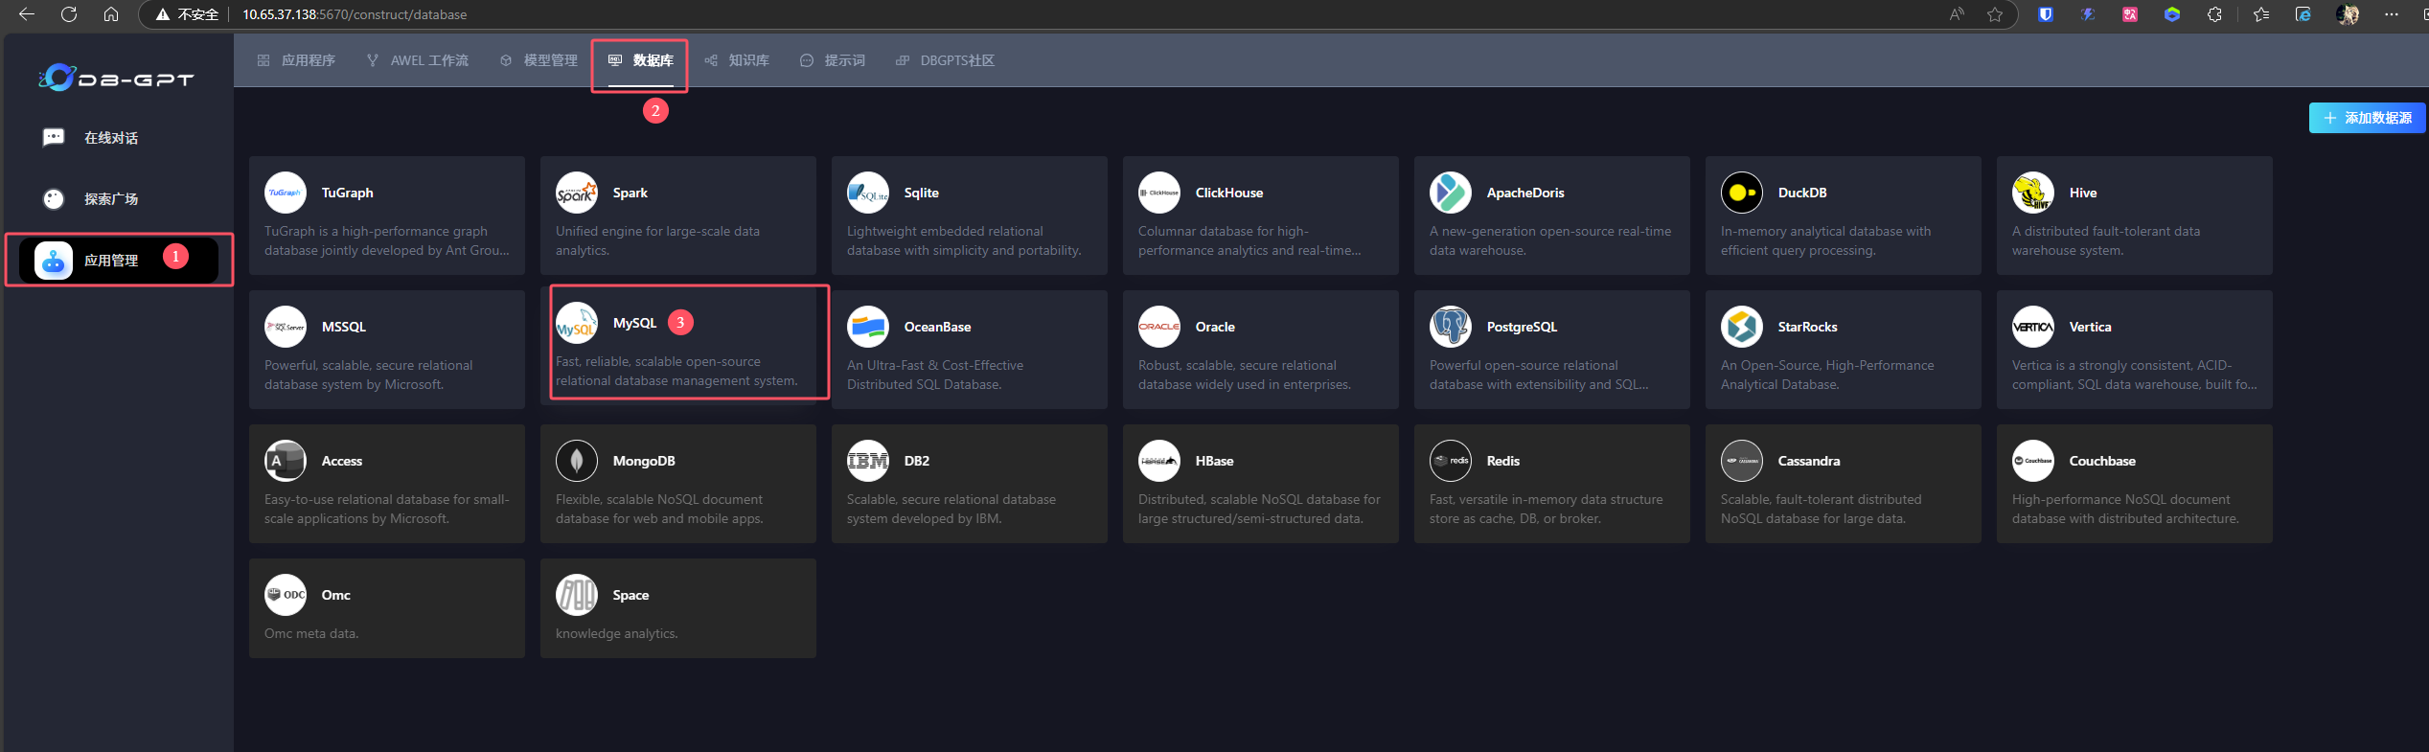Click the Hive logo icon

tap(2033, 193)
